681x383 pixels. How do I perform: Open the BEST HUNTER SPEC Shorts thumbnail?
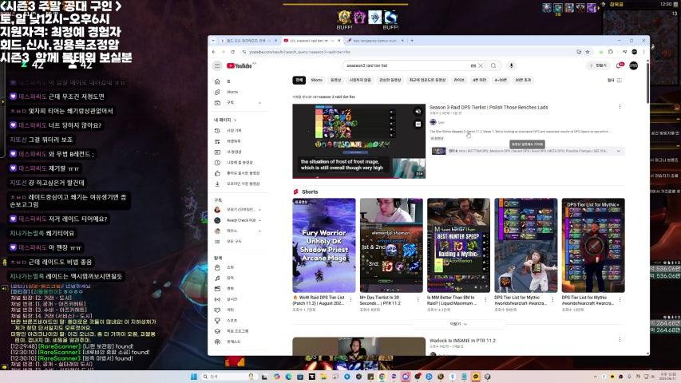[458, 245]
